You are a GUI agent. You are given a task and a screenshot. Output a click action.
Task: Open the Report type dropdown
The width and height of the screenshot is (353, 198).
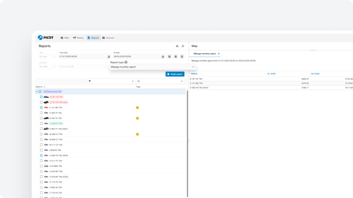(x=153, y=67)
